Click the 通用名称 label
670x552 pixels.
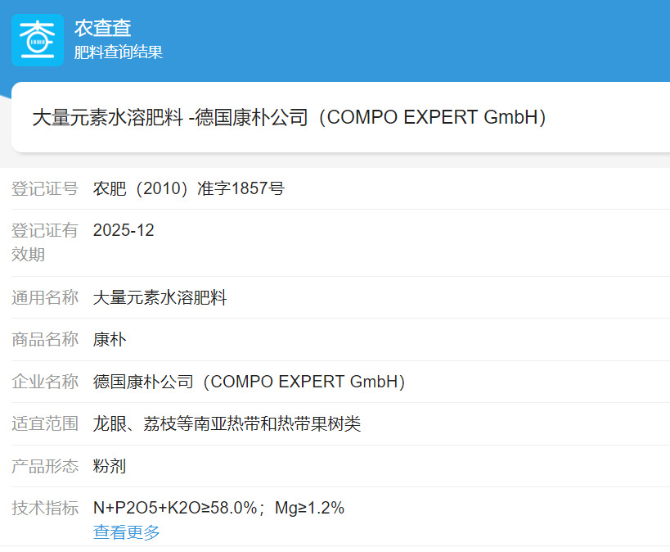coord(45,297)
